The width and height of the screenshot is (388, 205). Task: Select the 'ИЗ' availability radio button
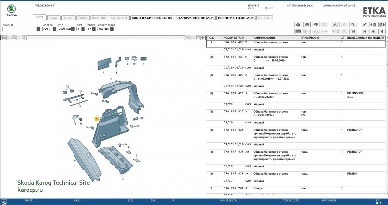coord(266,8)
